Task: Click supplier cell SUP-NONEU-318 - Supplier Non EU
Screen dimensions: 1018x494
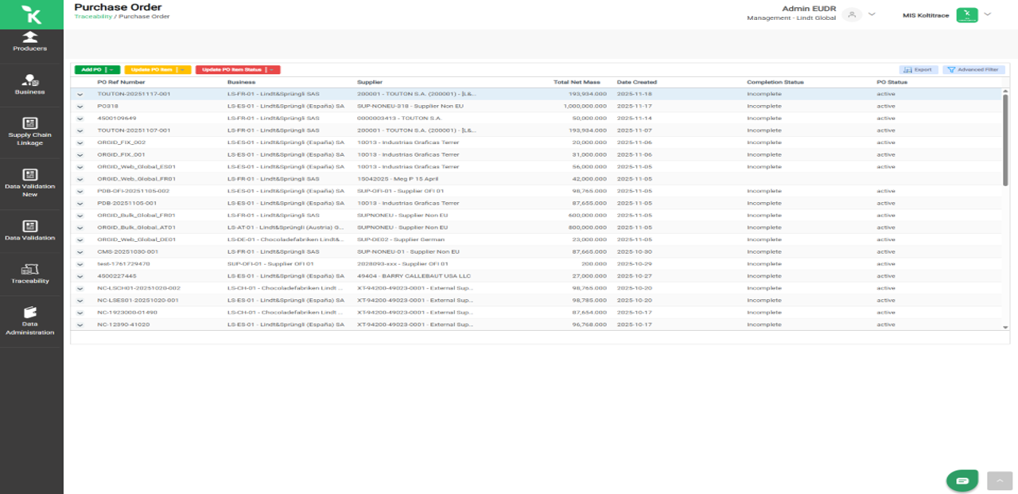Action: (410, 106)
